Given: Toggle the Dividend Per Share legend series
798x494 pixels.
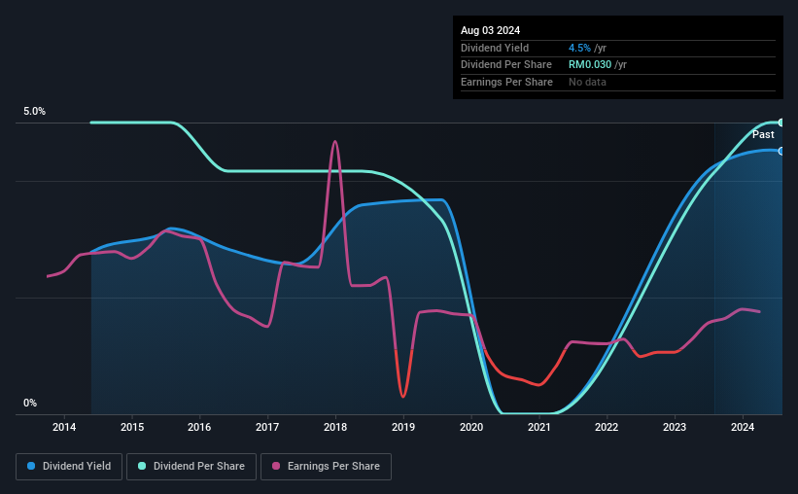Looking at the screenshot, I should (191, 467).
